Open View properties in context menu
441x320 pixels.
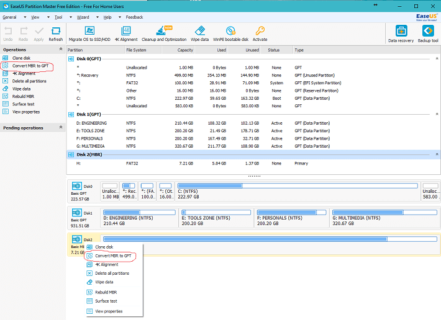pyautogui.click(x=109, y=311)
